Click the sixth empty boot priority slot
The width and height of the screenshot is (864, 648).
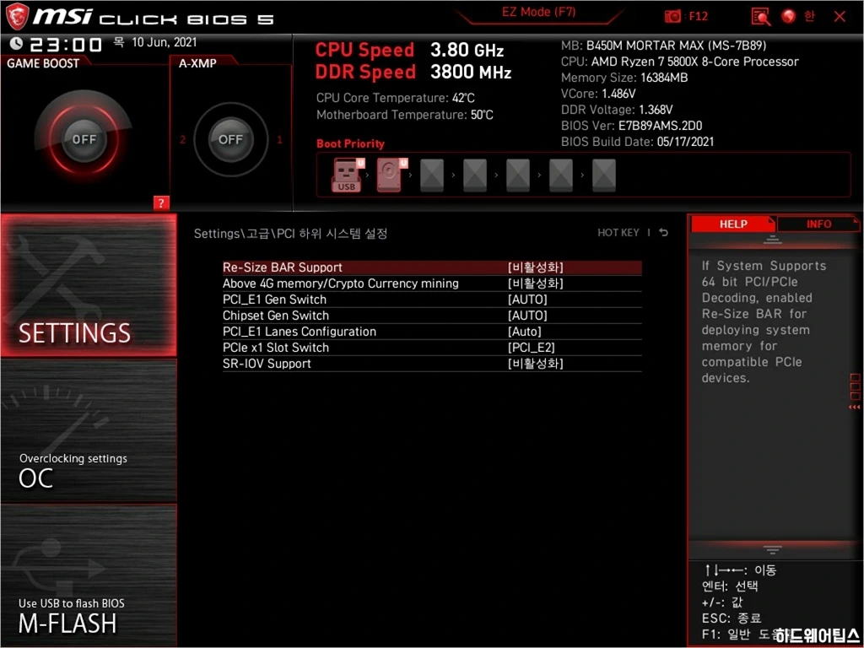click(561, 175)
